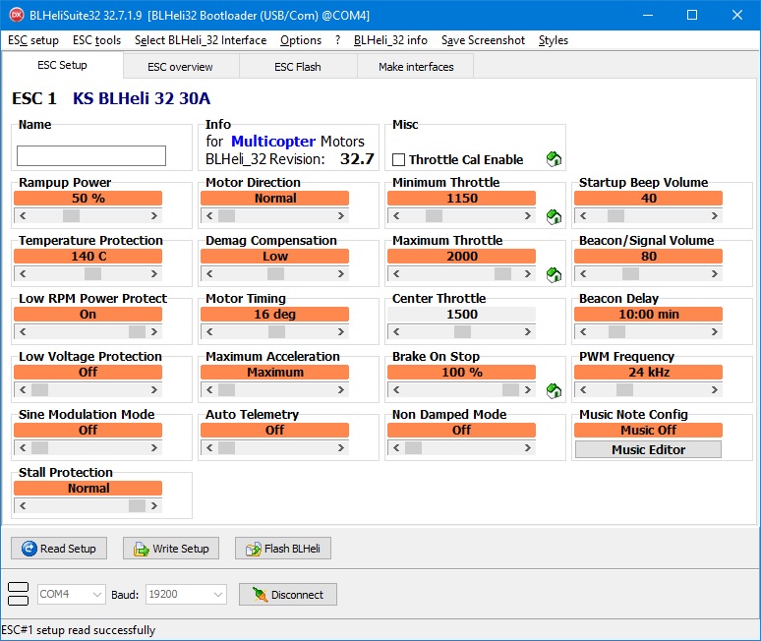Click the Name text input field
761x641 pixels.
click(x=91, y=155)
